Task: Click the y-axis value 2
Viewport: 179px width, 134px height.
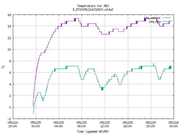Action: click(10, 96)
